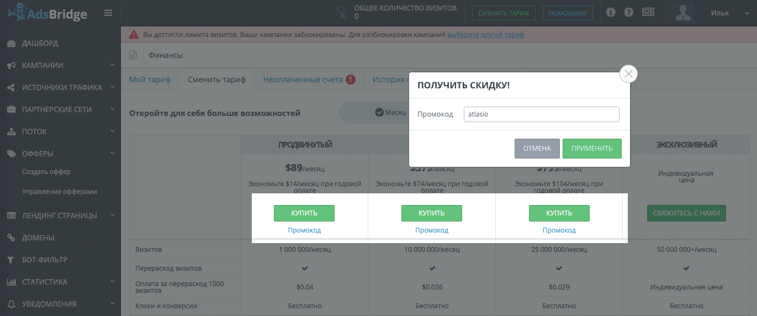The image size is (757, 316).
Task: Click the выберите другой тариф link
Action: pos(485,35)
